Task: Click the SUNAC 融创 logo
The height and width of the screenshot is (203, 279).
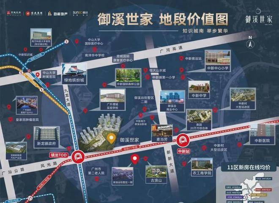Action: pos(80,14)
